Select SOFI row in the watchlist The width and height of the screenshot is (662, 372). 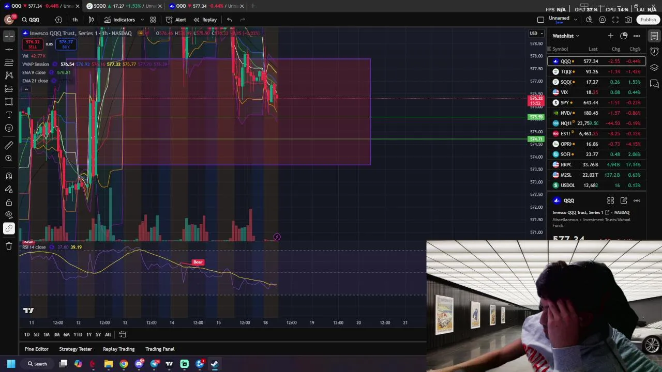point(597,154)
